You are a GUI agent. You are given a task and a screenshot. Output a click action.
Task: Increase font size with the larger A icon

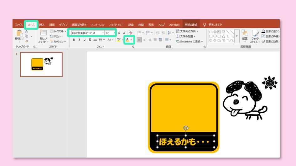[119, 33]
